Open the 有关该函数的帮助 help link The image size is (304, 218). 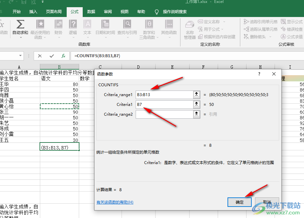(x=115, y=202)
